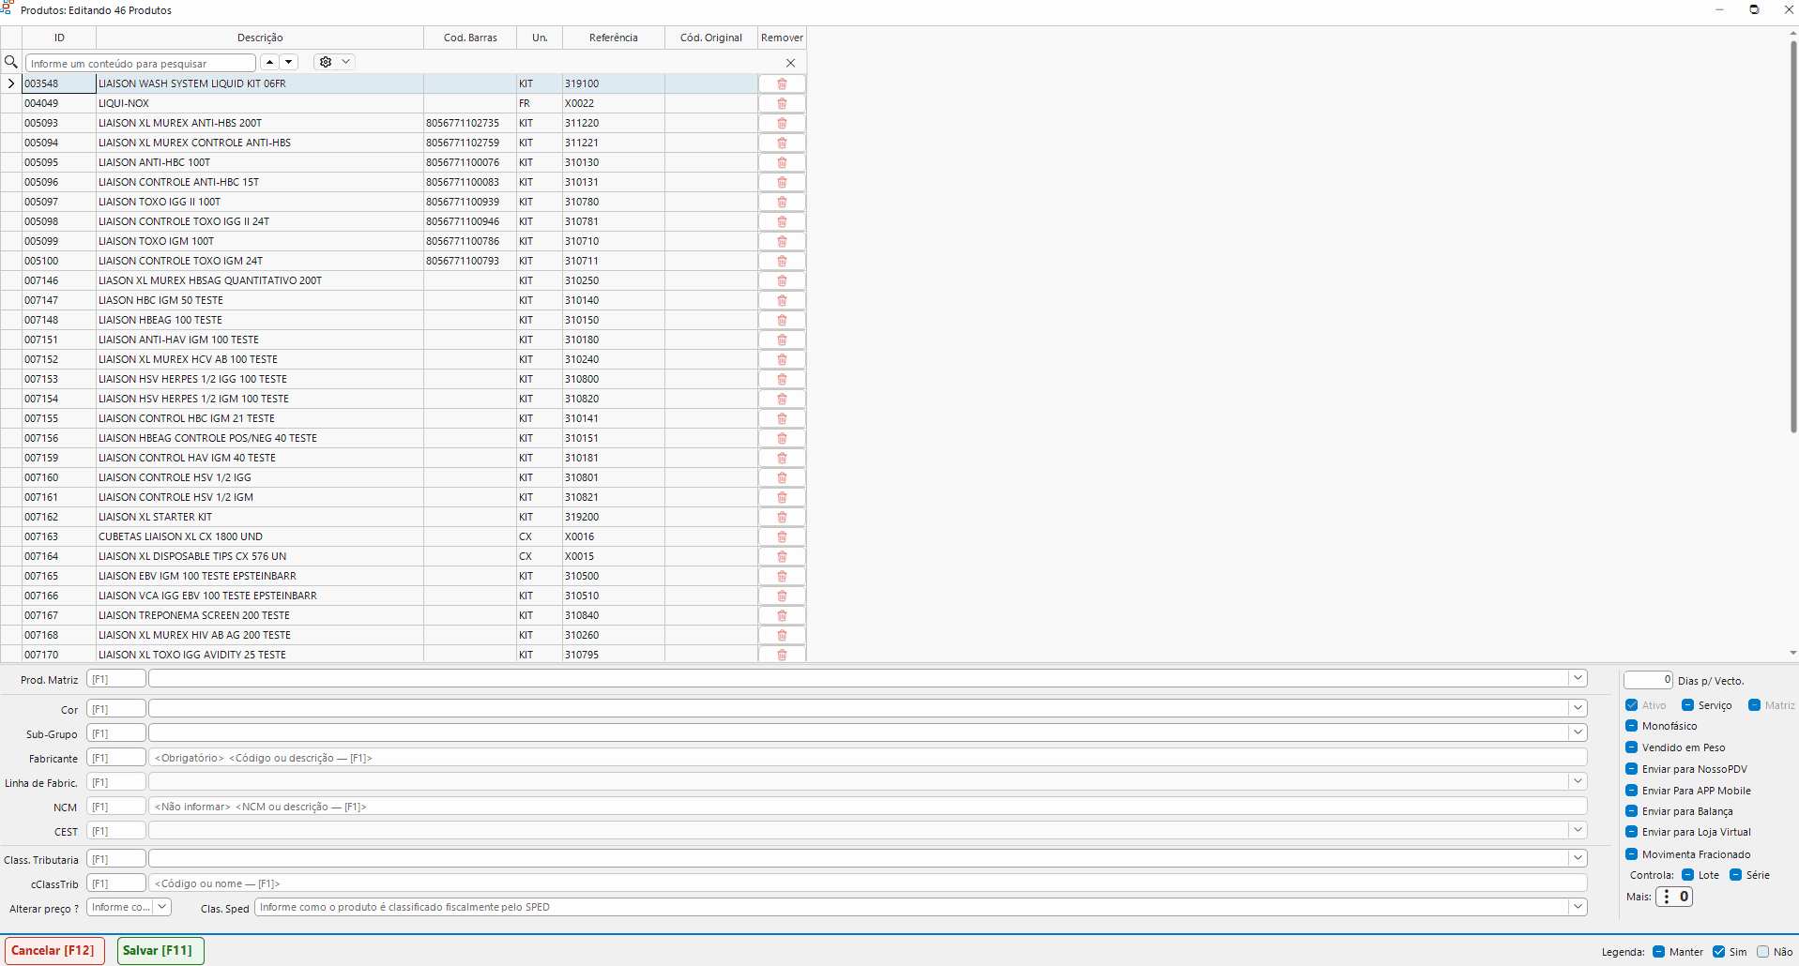Remove LIASON HBEAG 100 TESTE product

[x=782, y=320]
